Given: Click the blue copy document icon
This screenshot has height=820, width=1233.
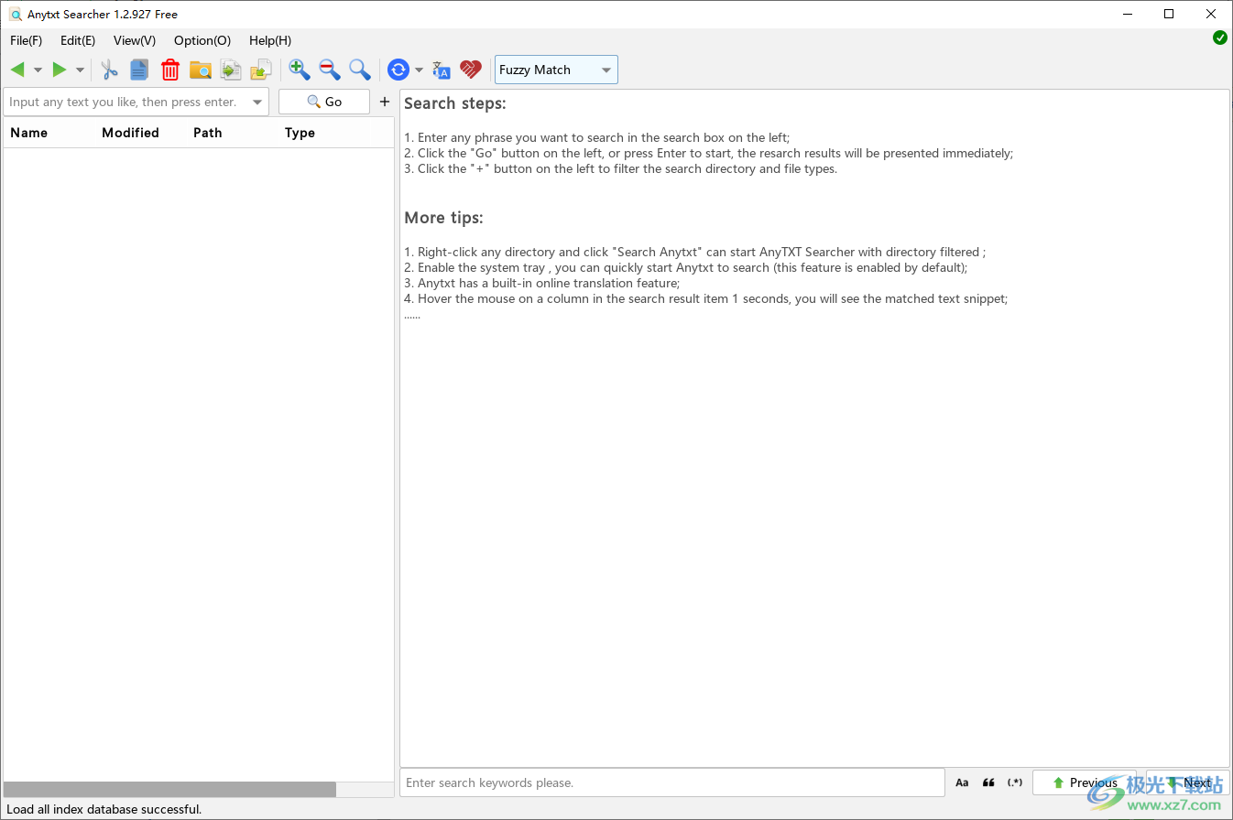Looking at the screenshot, I should 139,70.
